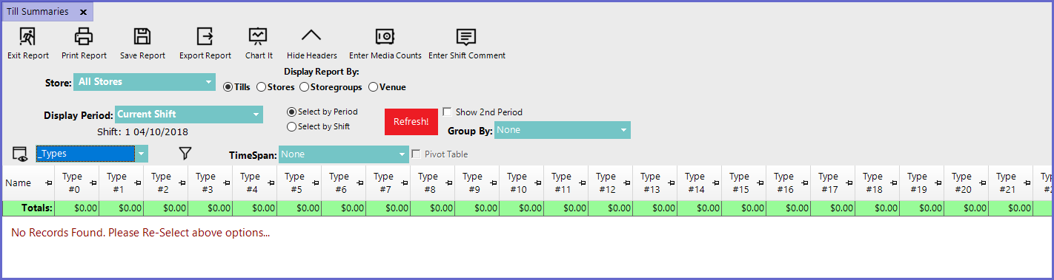
Task: Open the Store dropdown showing All Stores
Action: [145, 82]
